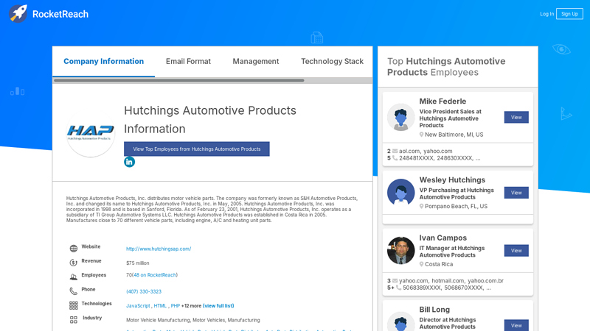
Task: Click the people icon beside Employees
Action: 73,277
